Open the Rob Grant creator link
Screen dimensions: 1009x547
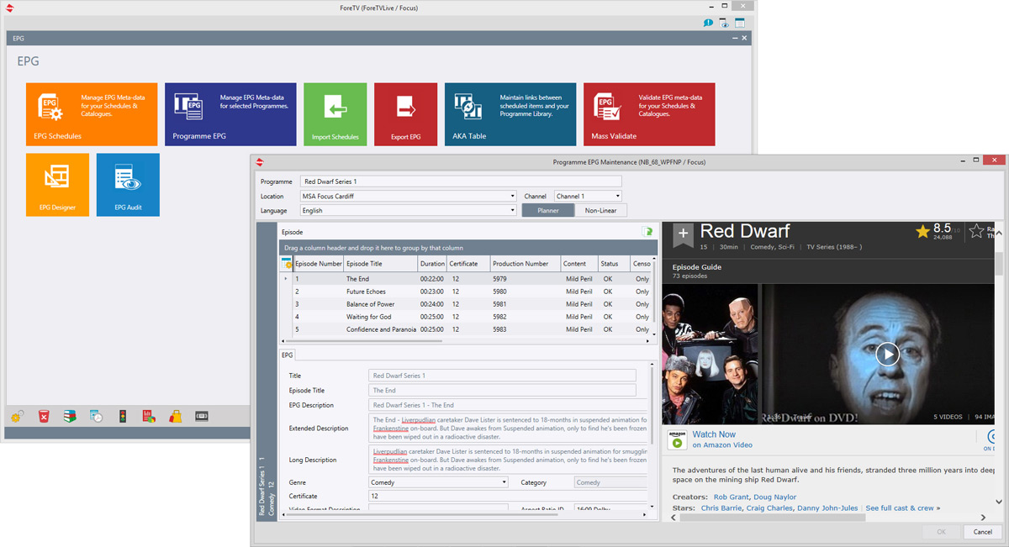click(x=731, y=497)
